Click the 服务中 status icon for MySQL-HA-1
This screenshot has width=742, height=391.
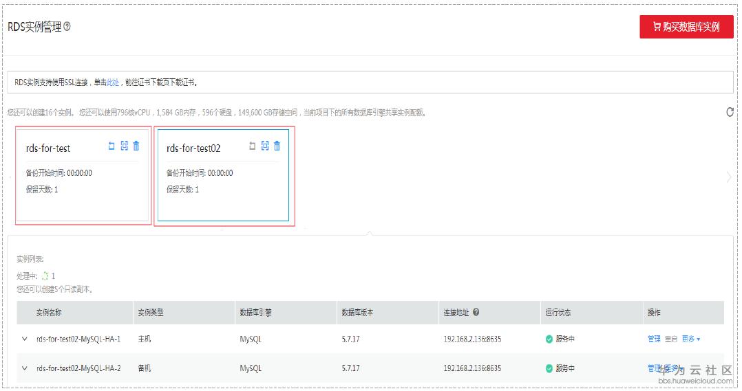549,339
